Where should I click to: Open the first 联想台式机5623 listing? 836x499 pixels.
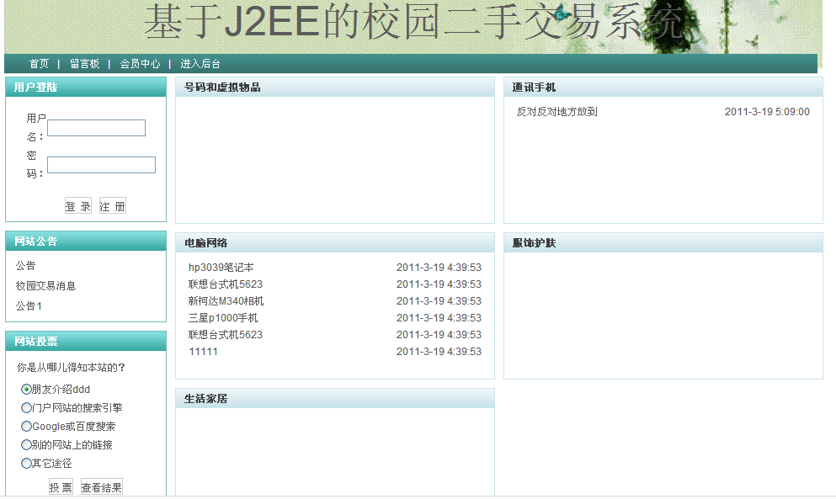click(226, 284)
